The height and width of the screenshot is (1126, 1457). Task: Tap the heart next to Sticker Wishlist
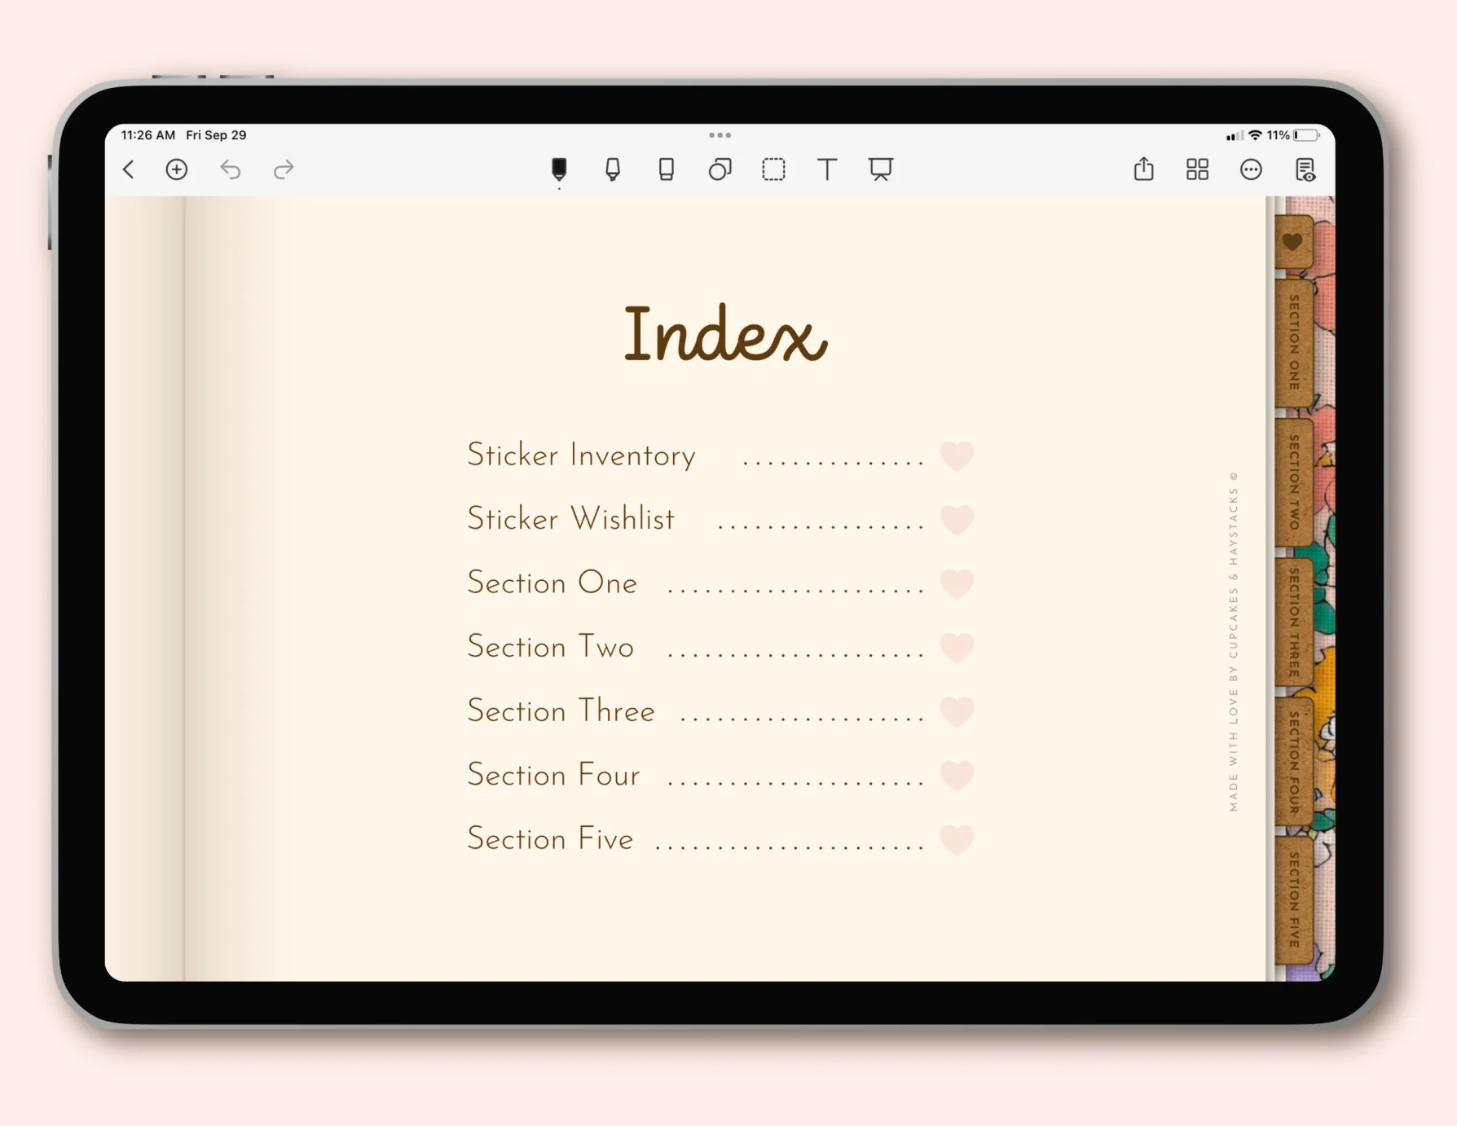click(957, 520)
